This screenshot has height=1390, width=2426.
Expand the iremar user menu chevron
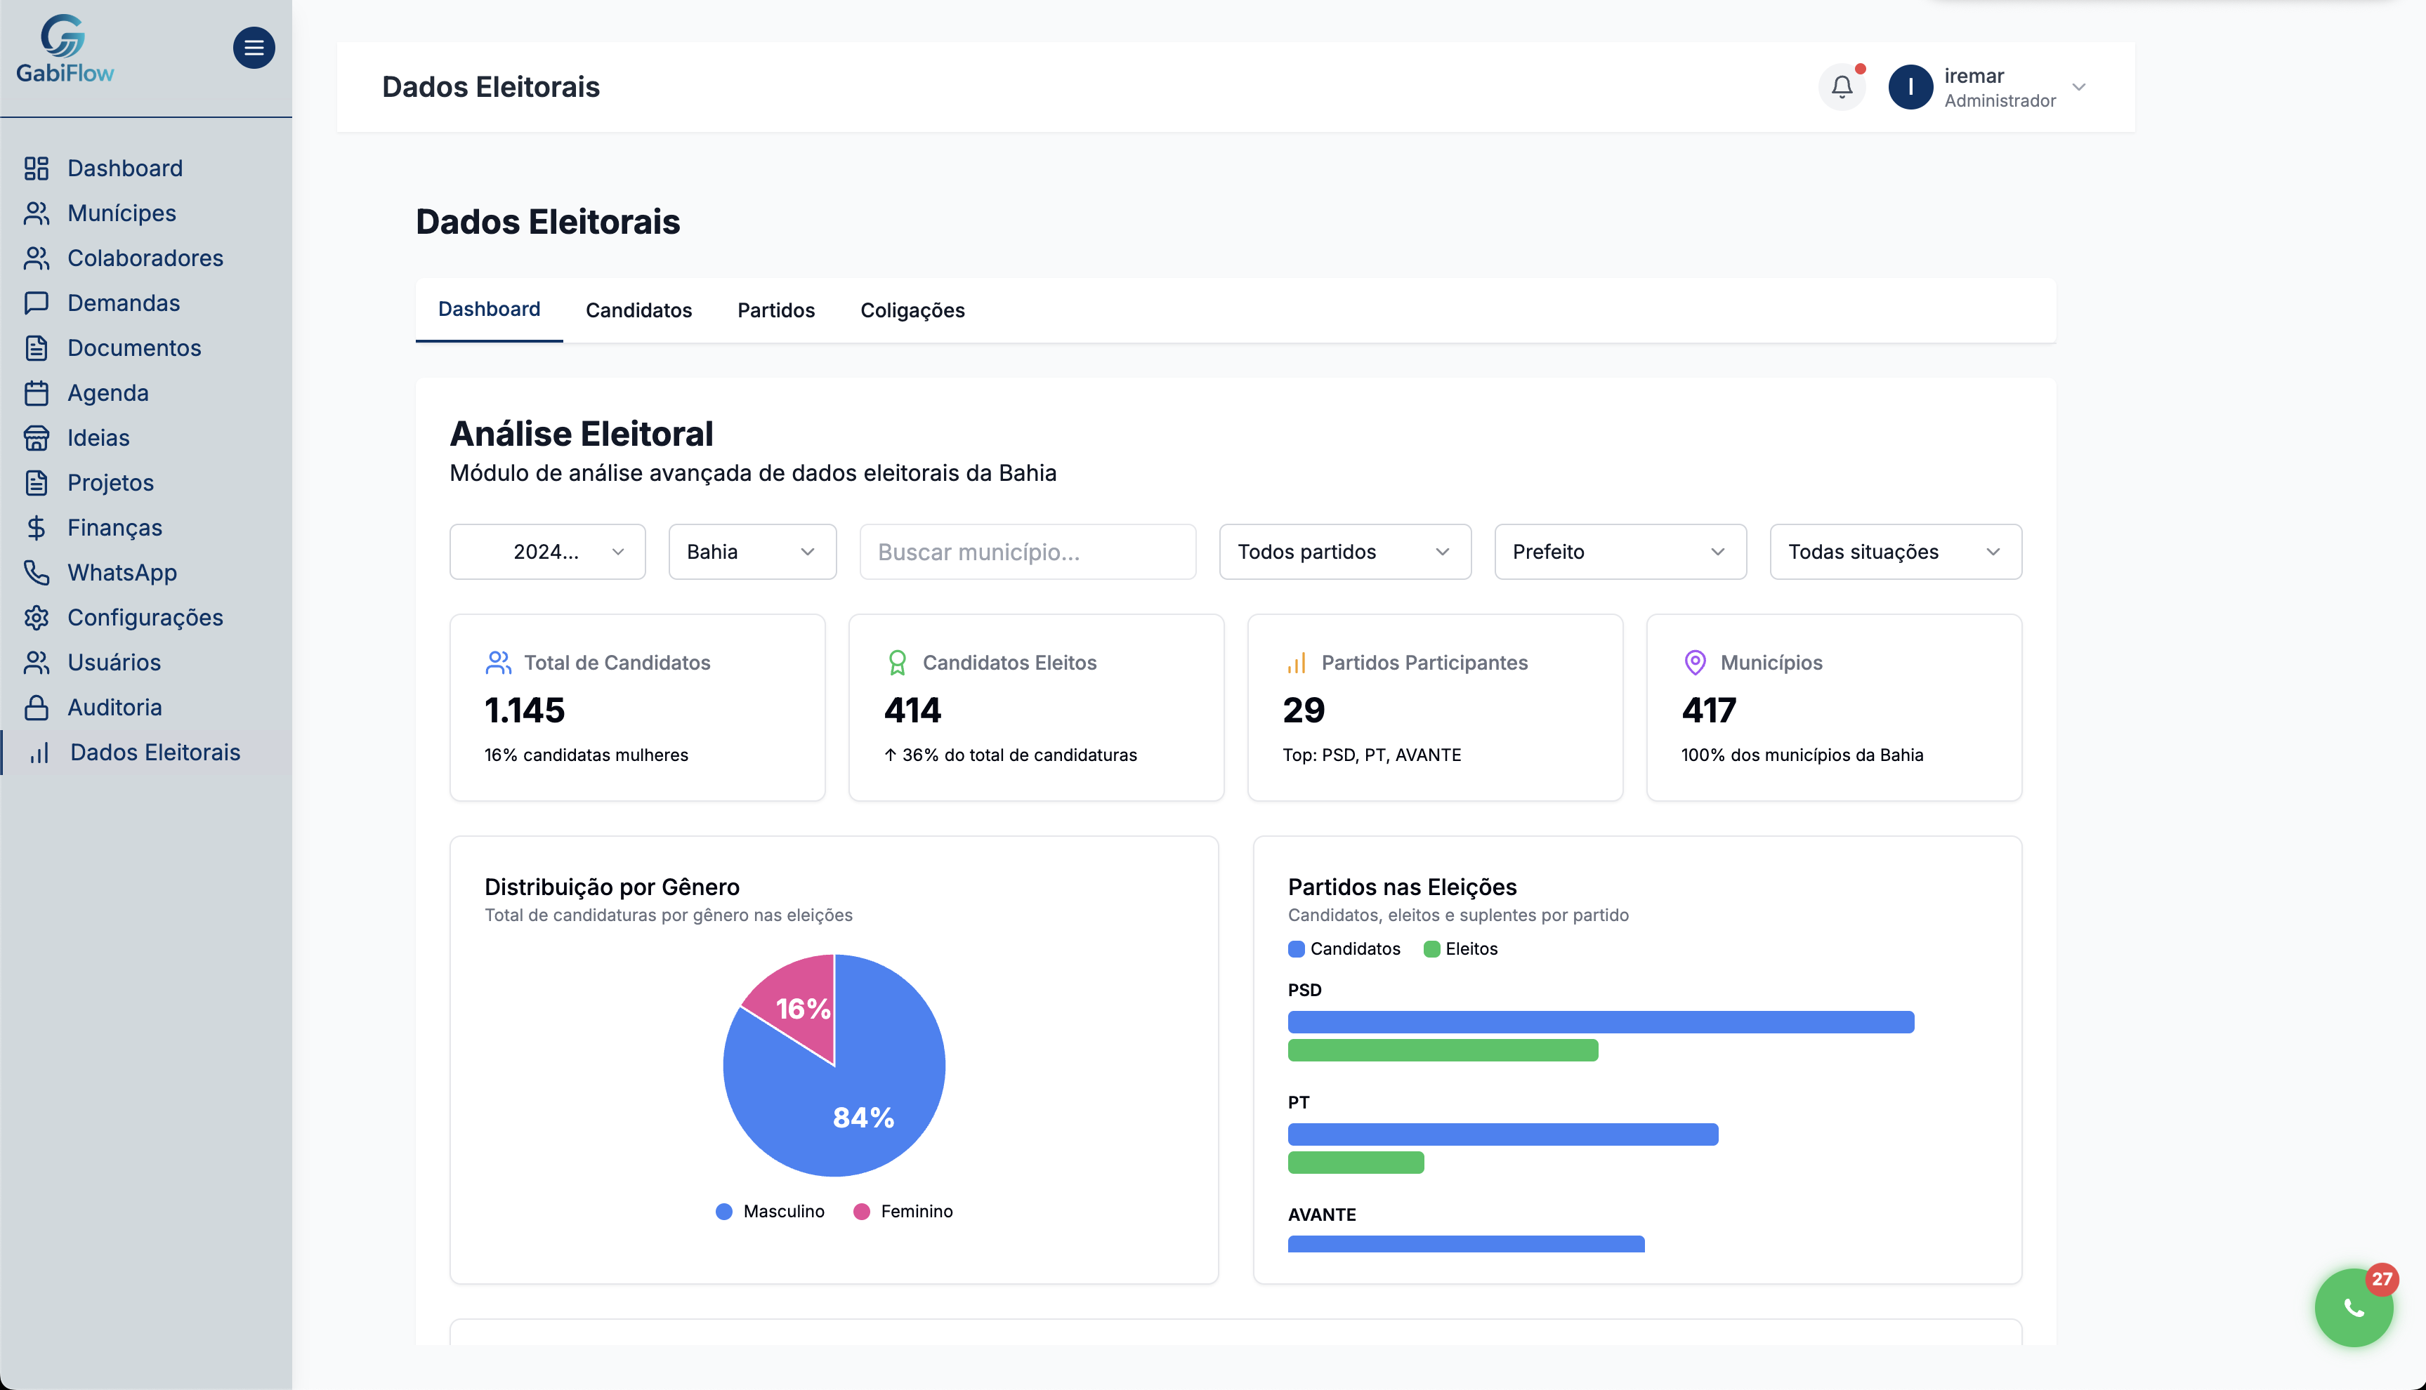click(2078, 87)
